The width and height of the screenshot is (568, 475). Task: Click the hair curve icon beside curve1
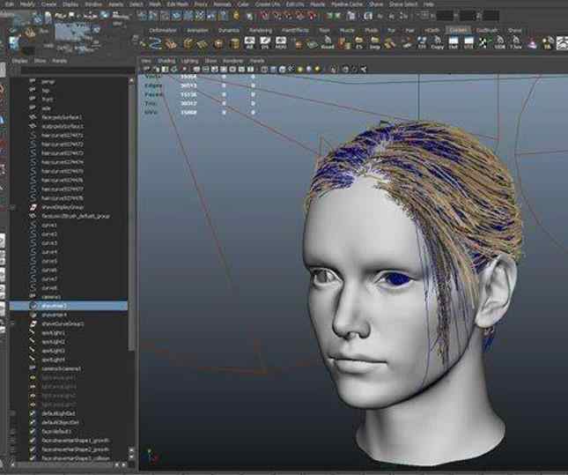coord(33,225)
